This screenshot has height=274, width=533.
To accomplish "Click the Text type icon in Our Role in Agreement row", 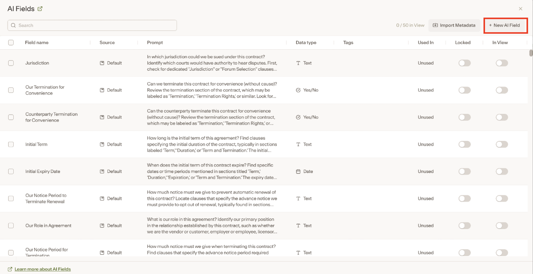I will (298, 226).
